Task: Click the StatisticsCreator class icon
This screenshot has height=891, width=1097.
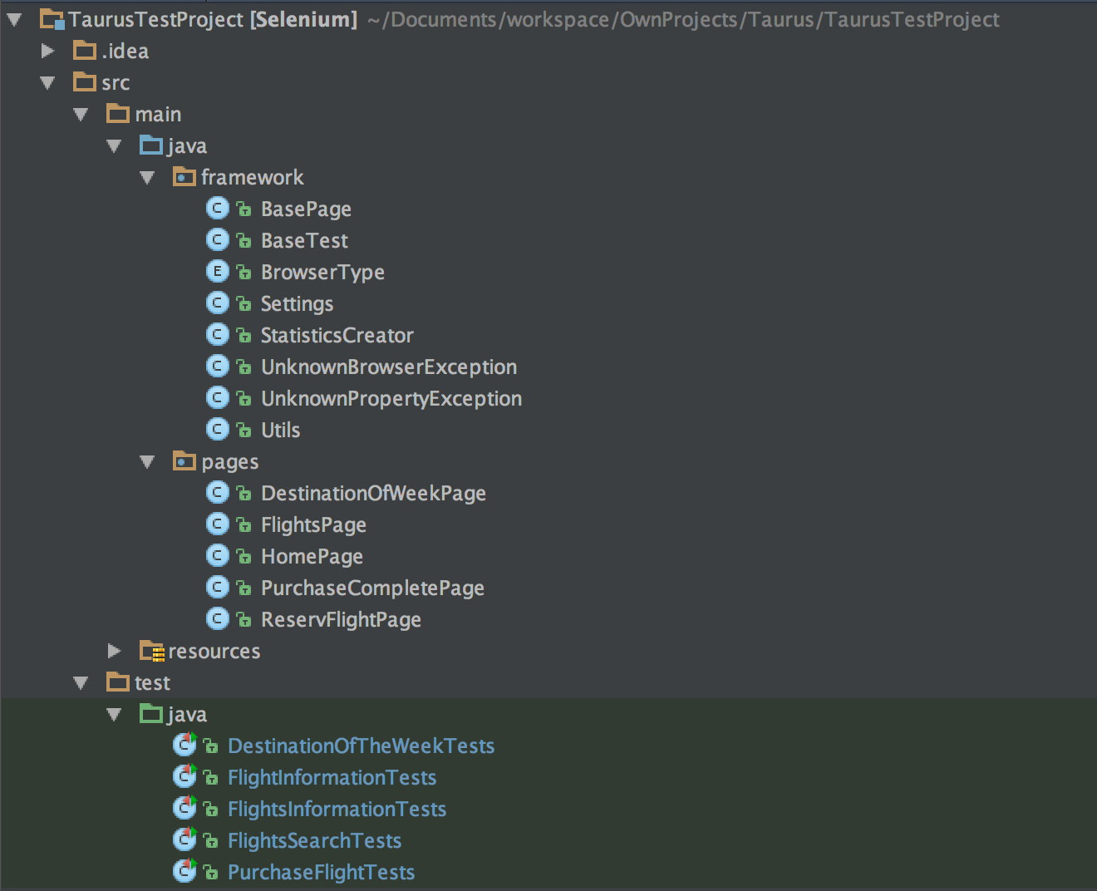Action: point(217,335)
